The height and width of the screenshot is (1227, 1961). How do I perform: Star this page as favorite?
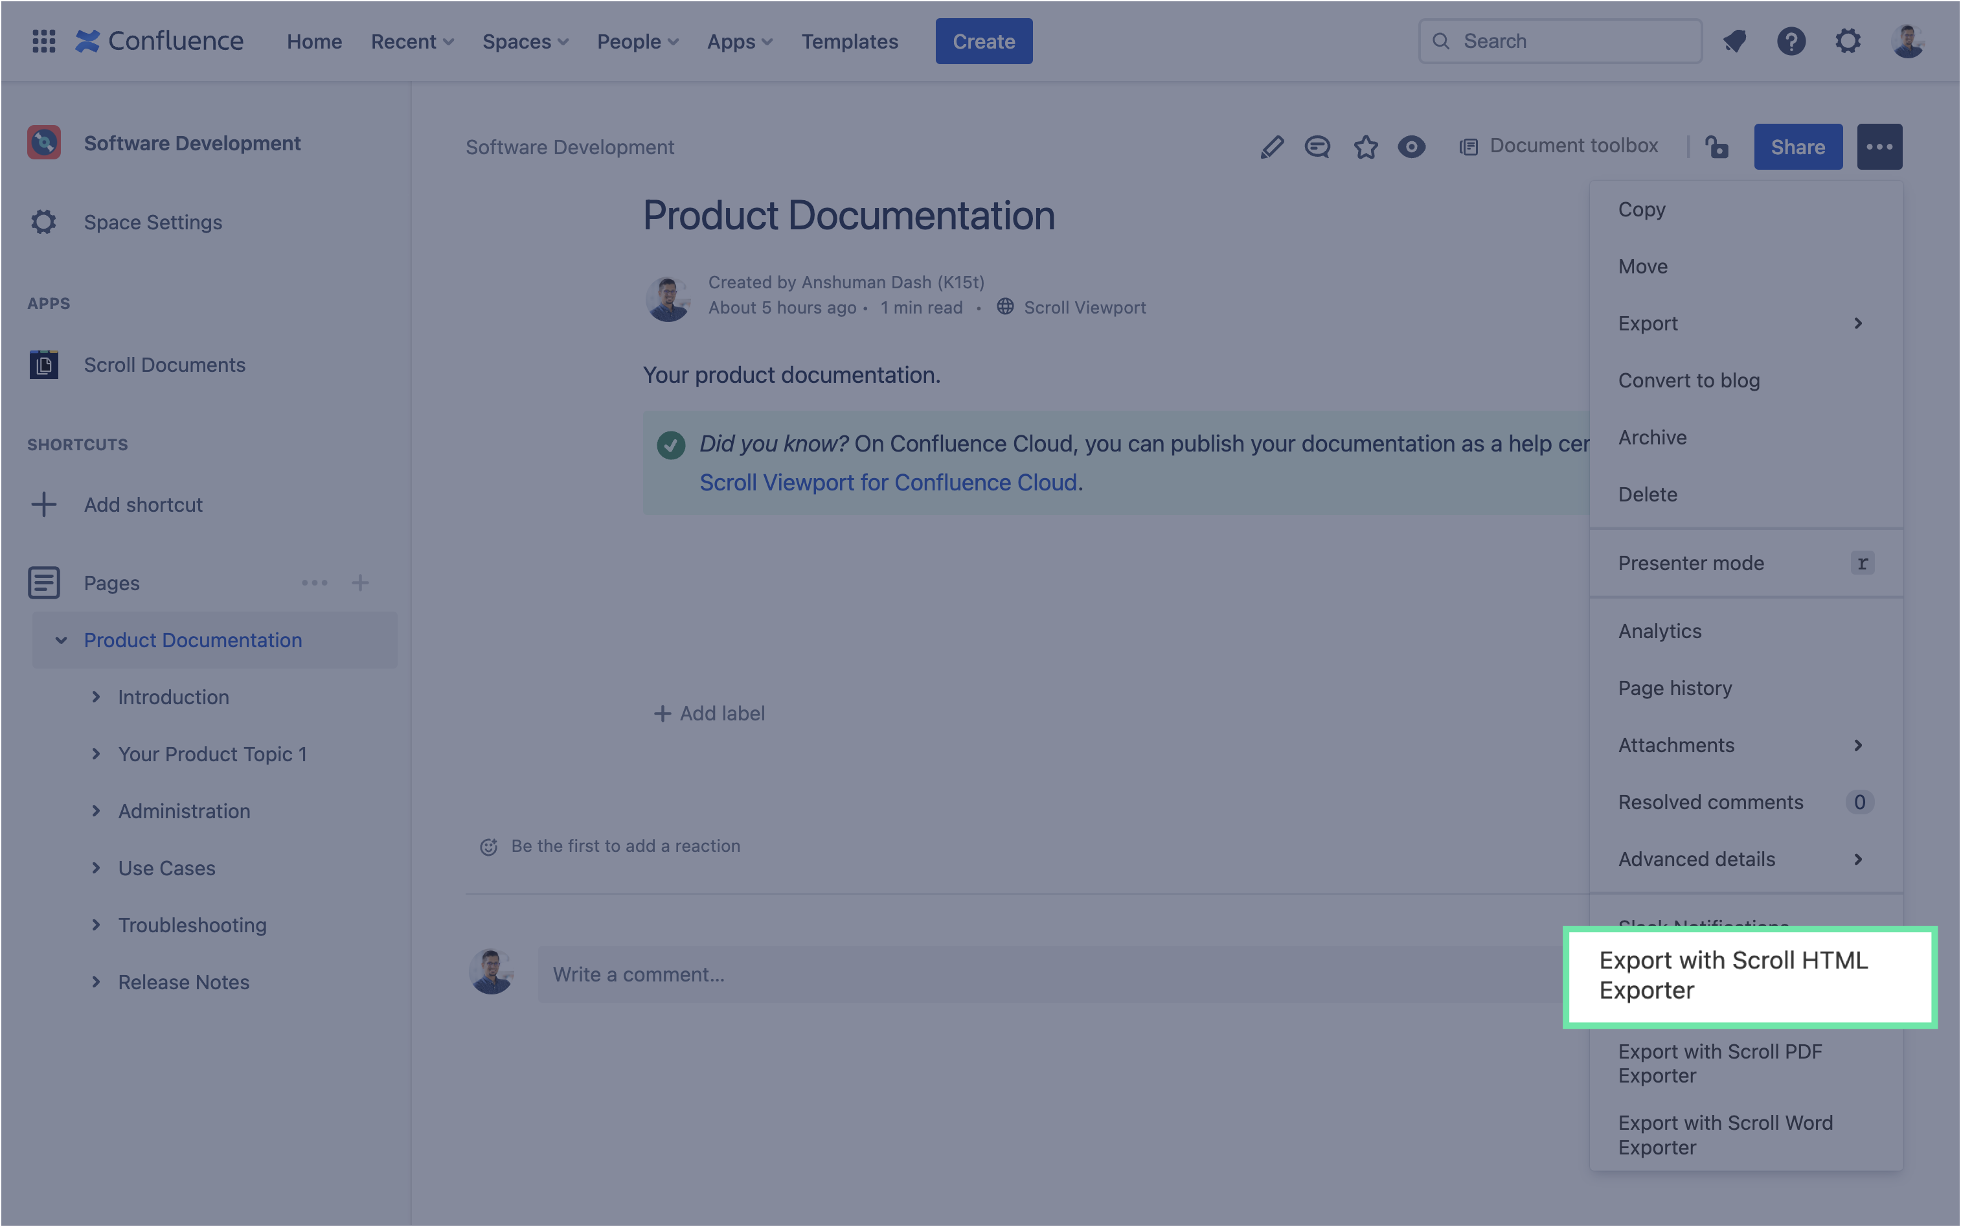(x=1366, y=147)
